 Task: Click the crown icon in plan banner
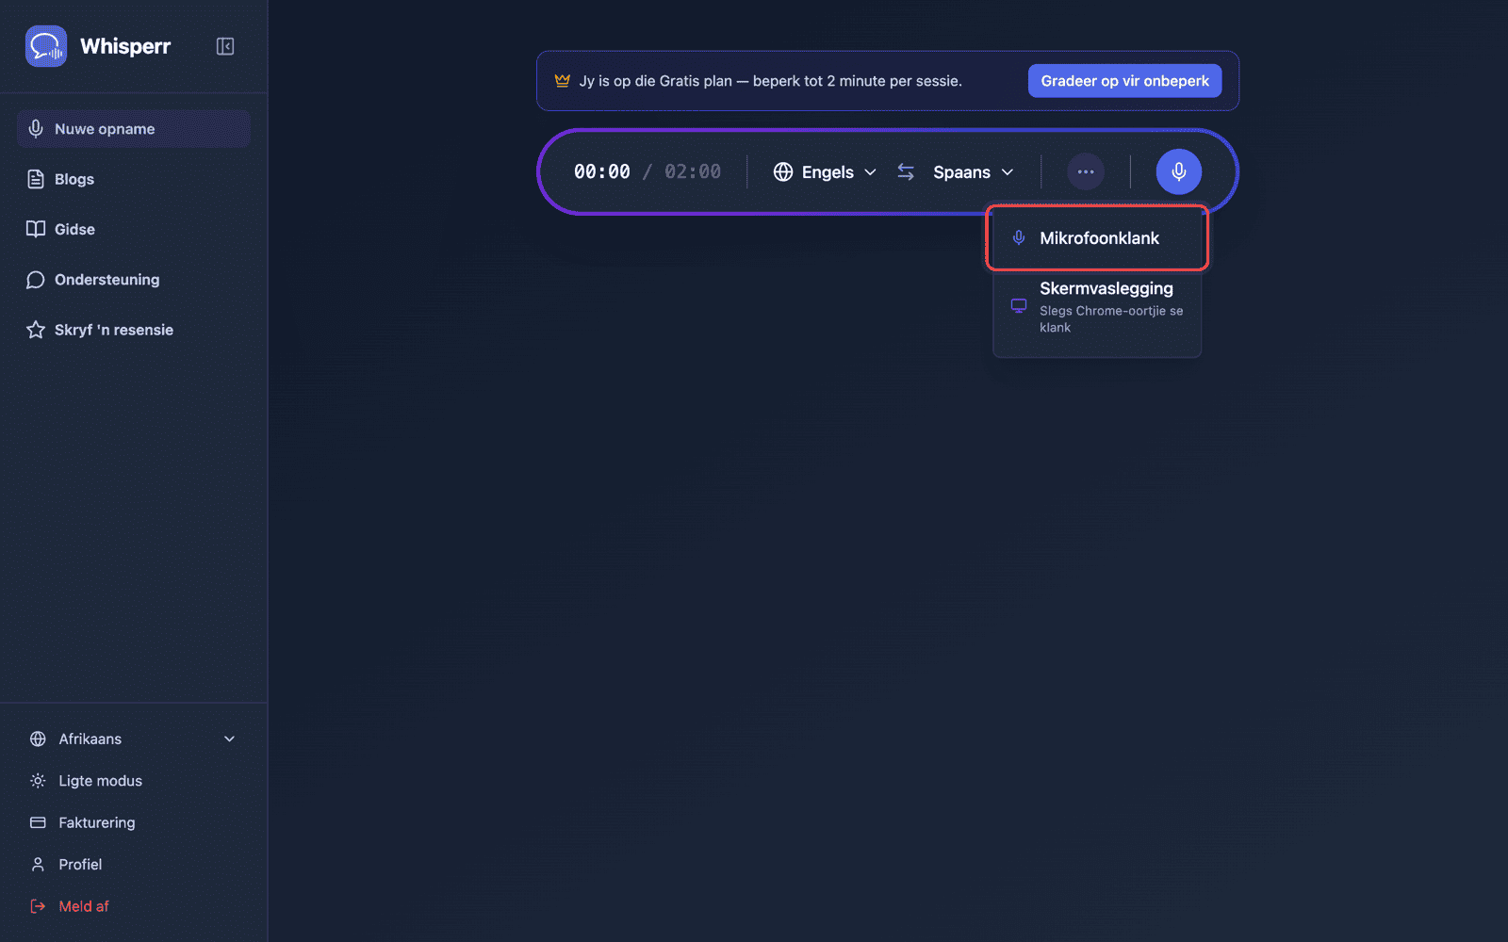(563, 81)
